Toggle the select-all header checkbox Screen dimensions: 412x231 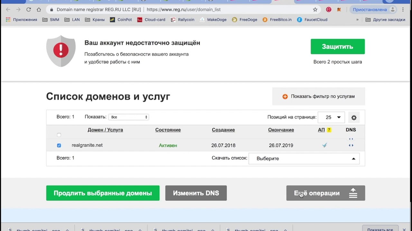pos(59,135)
